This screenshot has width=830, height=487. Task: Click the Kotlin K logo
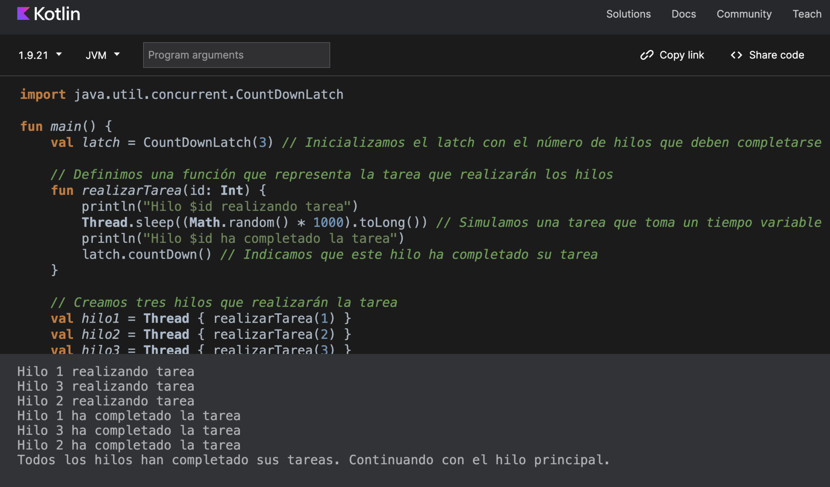coord(23,13)
